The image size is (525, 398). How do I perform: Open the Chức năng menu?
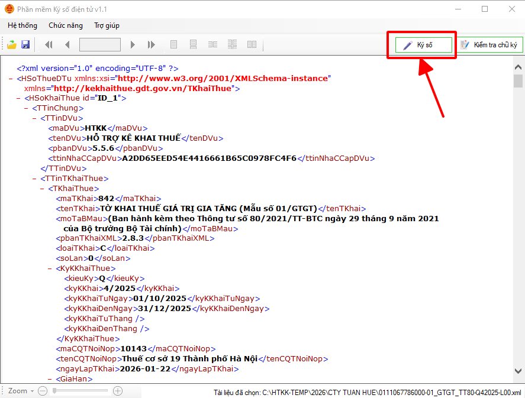[65, 25]
